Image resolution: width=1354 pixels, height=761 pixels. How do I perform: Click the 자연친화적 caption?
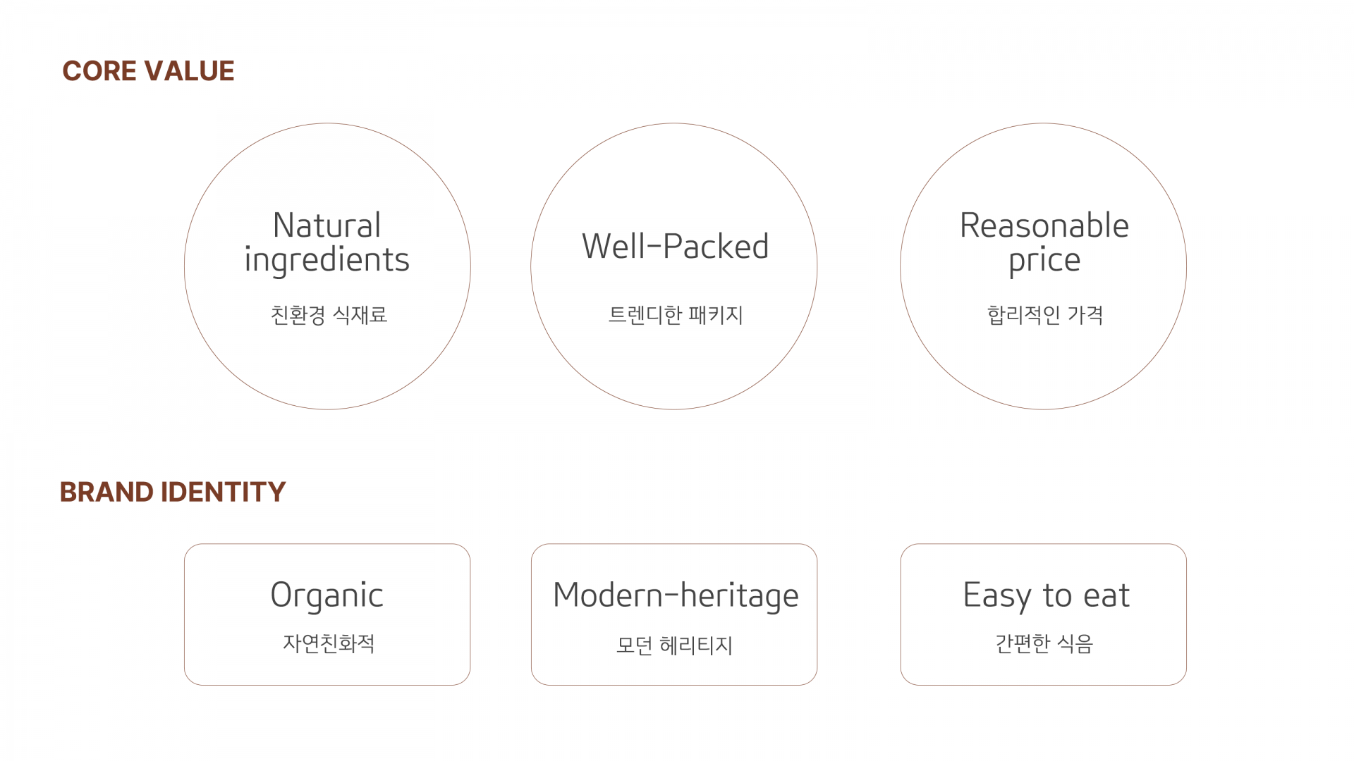tap(329, 643)
